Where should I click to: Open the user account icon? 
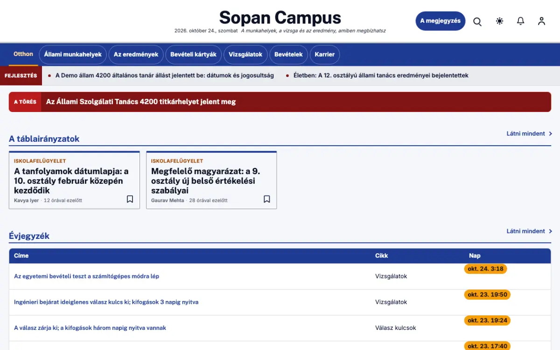[541, 21]
